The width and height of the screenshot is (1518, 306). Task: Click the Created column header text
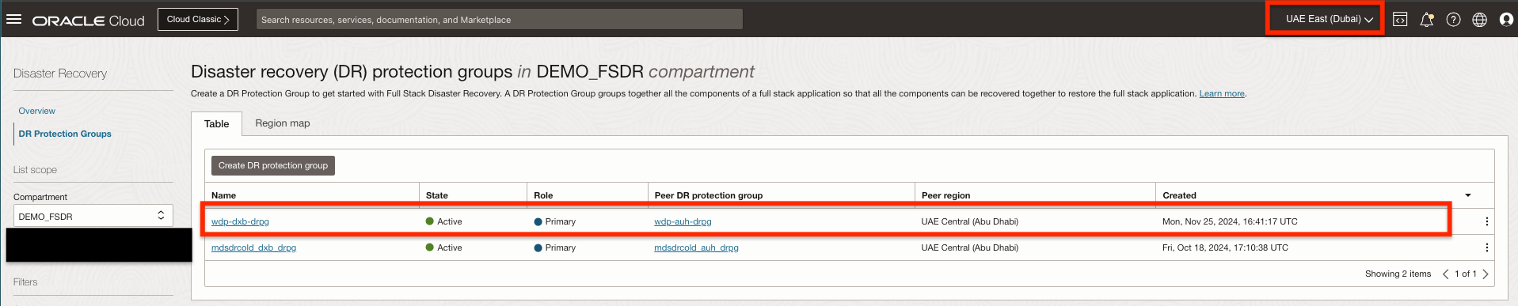pos(1179,195)
